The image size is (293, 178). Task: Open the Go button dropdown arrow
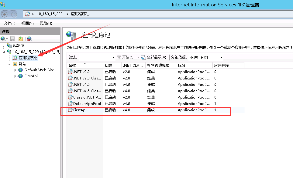click(139, 57)
